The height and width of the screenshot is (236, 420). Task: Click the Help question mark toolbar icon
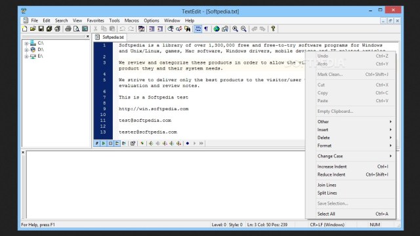pos(273,29)
